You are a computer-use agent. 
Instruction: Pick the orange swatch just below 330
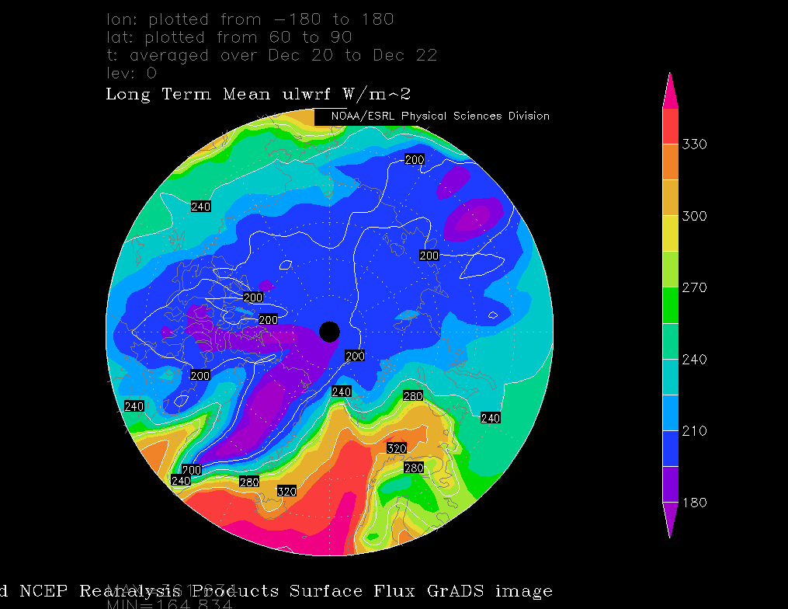pyautogui.click(x=671, y=162)
